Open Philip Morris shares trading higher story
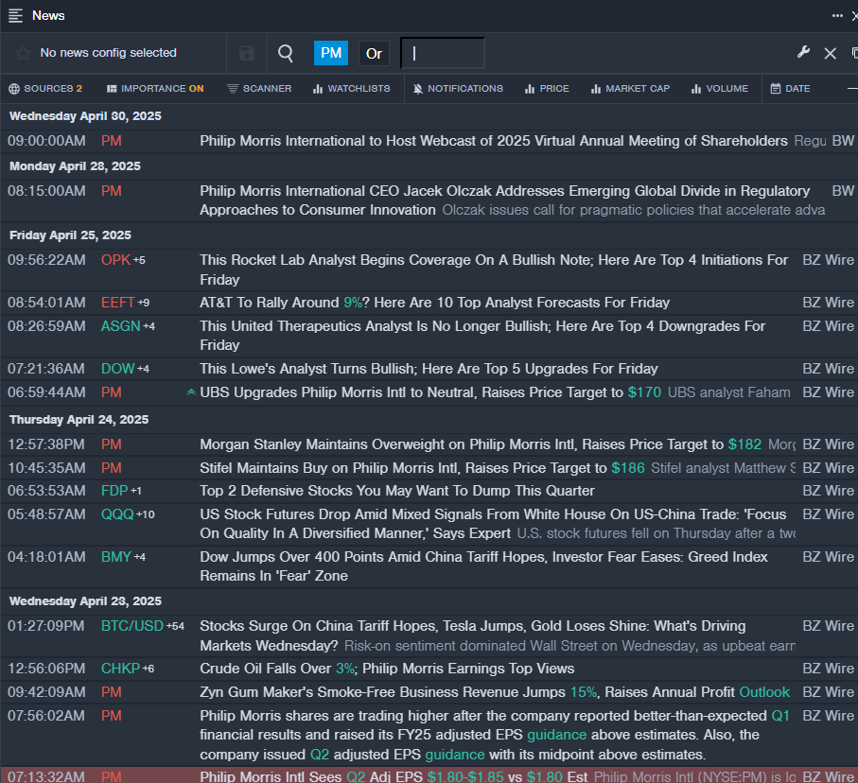The width and height of the screenshot is (858, 783). (x=495, y=735)
